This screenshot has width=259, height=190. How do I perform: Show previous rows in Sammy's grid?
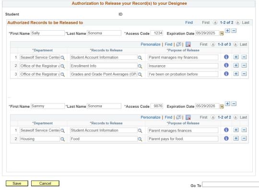point(213,117)
